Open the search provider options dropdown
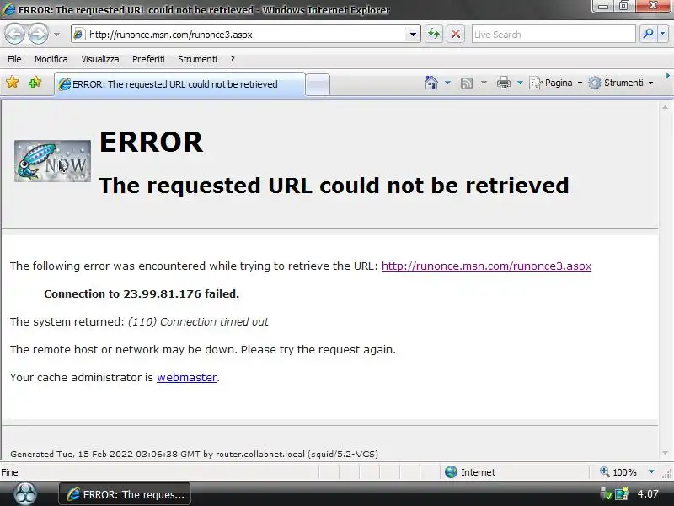674x506 pixels. coord(662,34)
